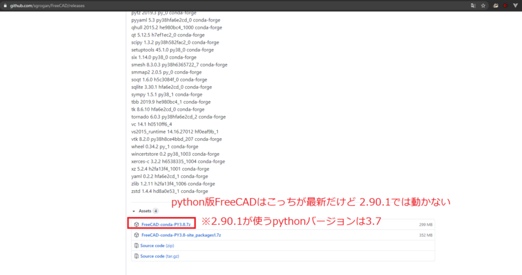Click the 'tk 8.6.10' package line
Viewport: 522px width, 275px height.
click(168, 109)
